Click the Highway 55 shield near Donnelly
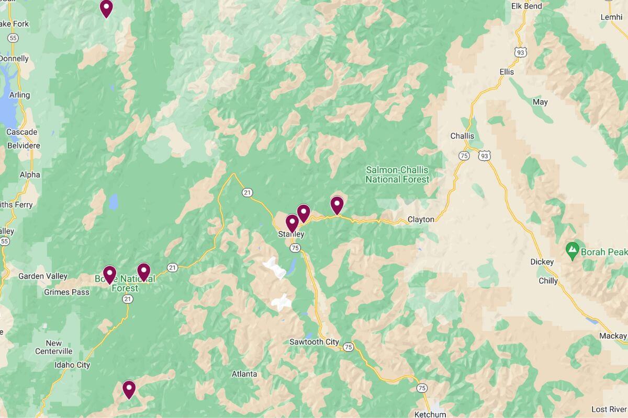The height and width of the screenshot is (418, 628). coord(13,39)
